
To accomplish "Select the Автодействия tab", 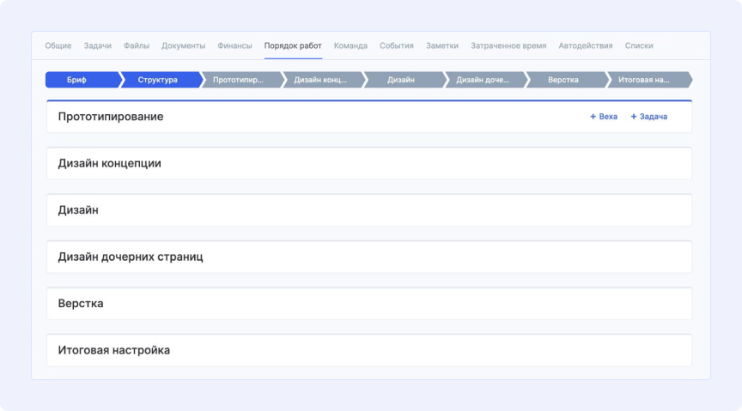I will (585, 45).
